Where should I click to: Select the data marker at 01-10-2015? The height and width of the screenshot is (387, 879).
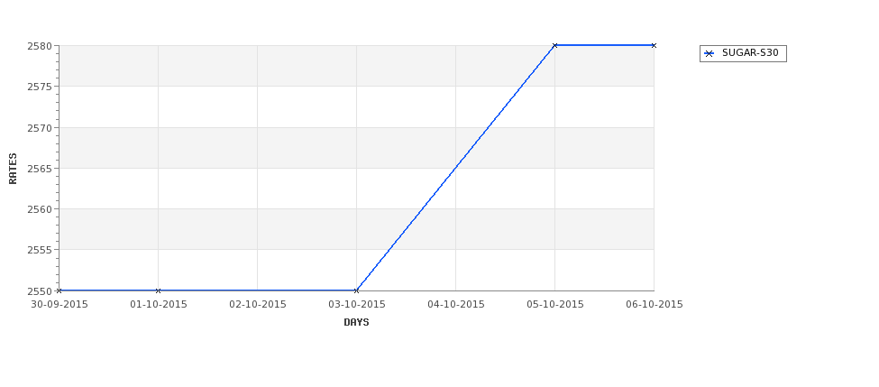[x=158, y=290]
